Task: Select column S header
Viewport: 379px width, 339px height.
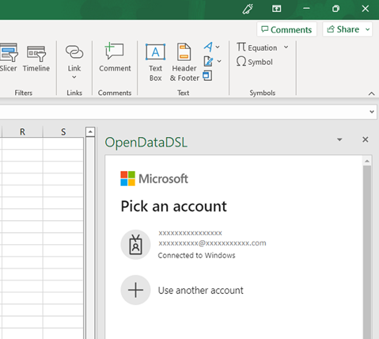Action: (x=64, y=132)
